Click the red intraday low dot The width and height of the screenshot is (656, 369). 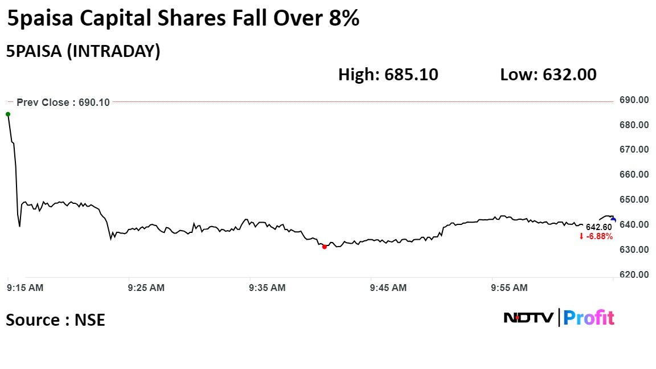pos(325,247)
